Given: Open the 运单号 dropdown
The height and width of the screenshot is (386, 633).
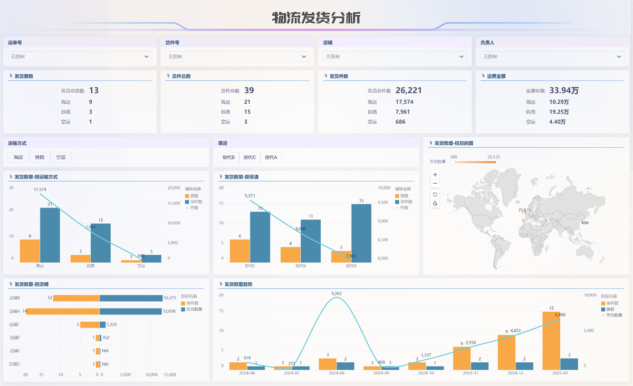Looking at the screenshot, I should coord(80,56).
